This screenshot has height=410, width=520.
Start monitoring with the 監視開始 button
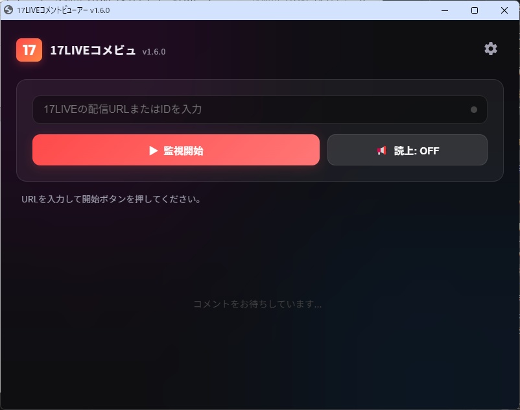click(x=176, y=150)
